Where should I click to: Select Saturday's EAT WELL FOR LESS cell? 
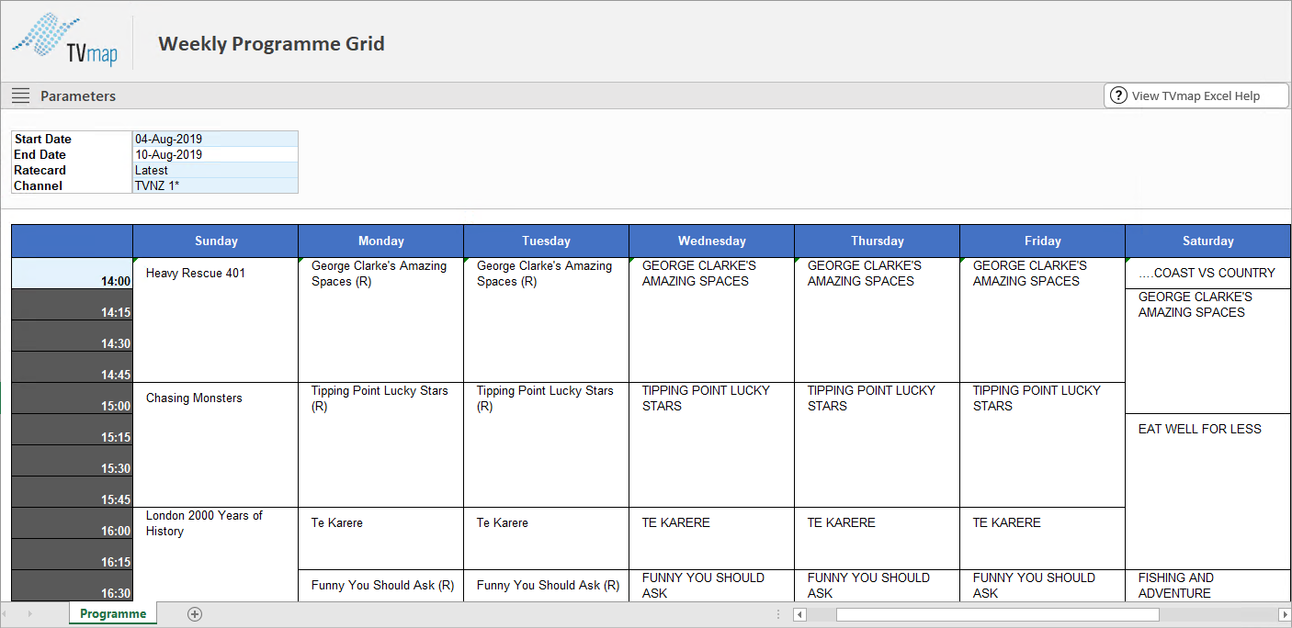[1208, 491]
